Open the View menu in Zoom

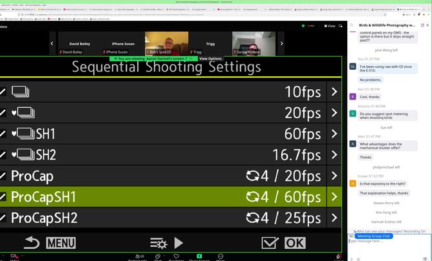[x=330, y=26]
